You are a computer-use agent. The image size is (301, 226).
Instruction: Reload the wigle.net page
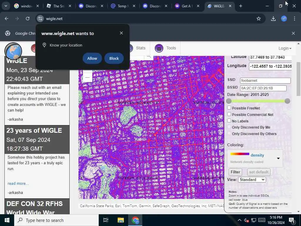pyautogui.click(x=28, y=19)
